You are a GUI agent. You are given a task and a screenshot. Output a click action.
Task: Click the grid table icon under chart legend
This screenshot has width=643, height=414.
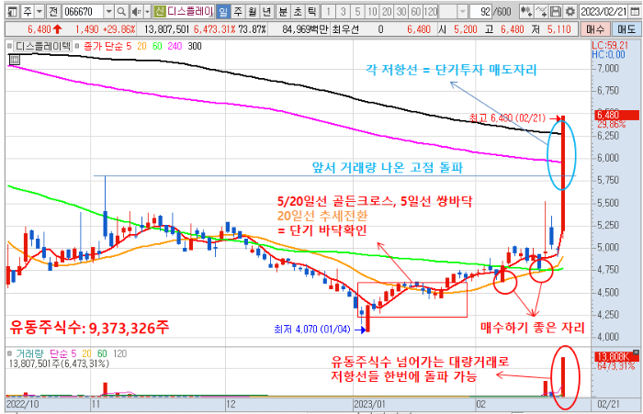click(14, 60)
